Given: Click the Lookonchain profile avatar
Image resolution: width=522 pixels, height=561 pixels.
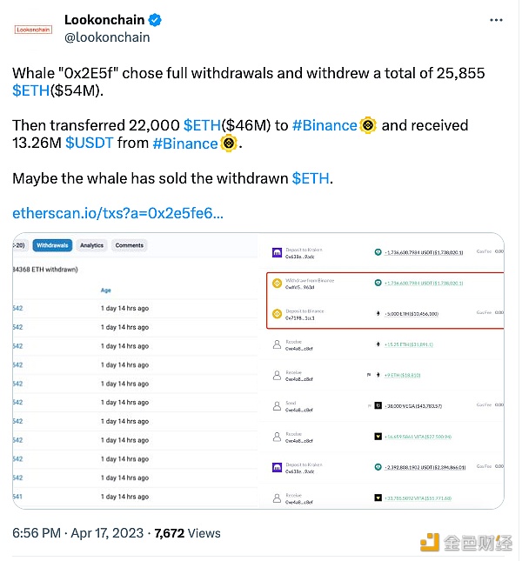Looking at the screenshot, I should click(x=32, y=29).
